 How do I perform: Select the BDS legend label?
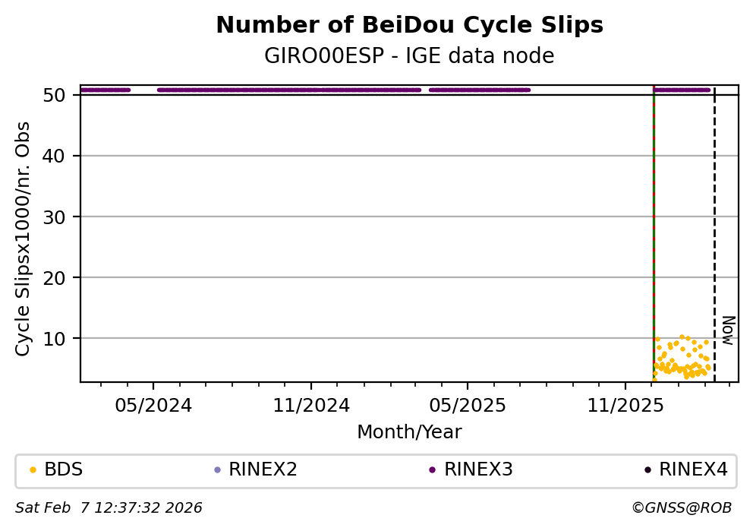click(x=64, y=469)
